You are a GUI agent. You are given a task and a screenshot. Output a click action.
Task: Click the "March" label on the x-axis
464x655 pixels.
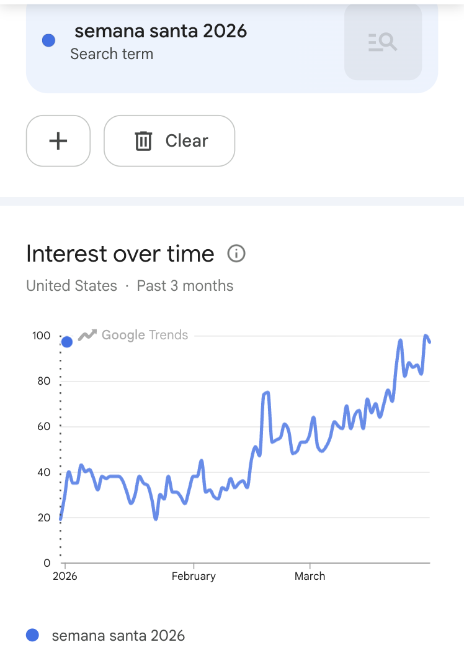(x=310, y=576)
